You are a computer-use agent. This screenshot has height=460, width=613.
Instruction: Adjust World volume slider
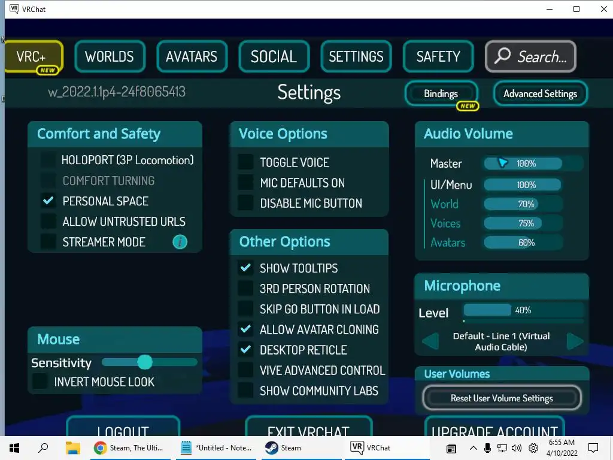(523, 204)
